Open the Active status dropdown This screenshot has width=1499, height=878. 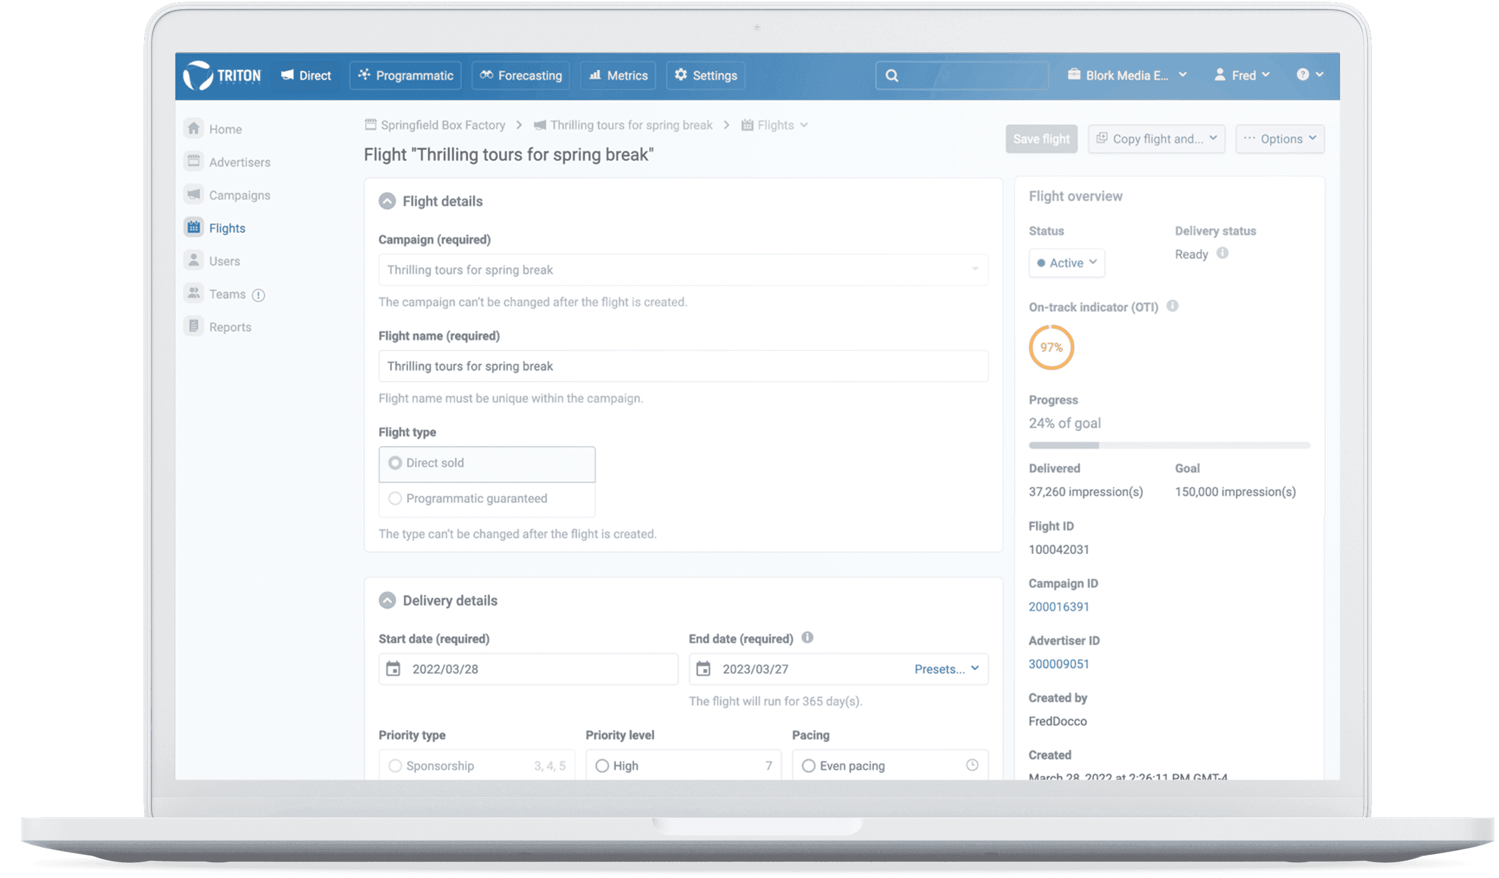coord(1066,263)
